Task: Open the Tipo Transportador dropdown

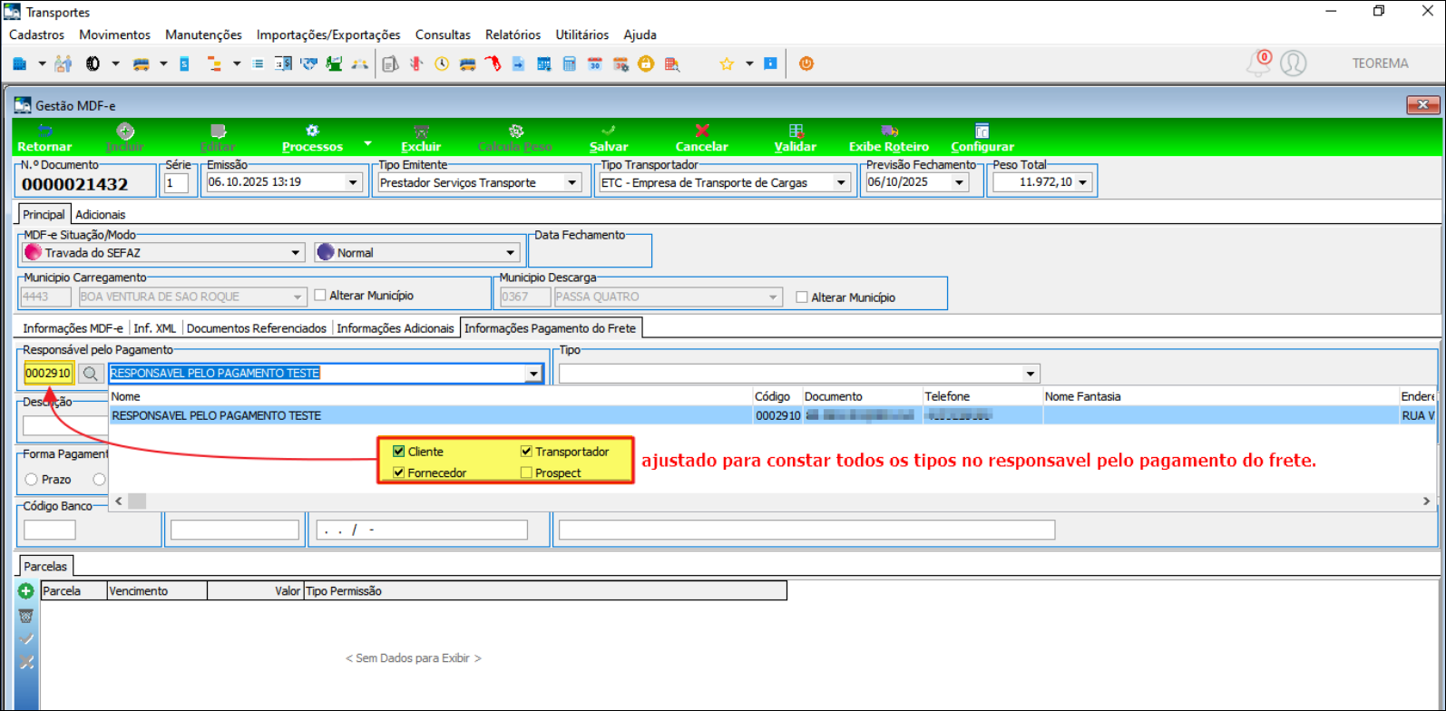Action: 841,183
